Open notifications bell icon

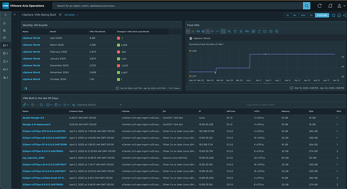coord(330,6)
